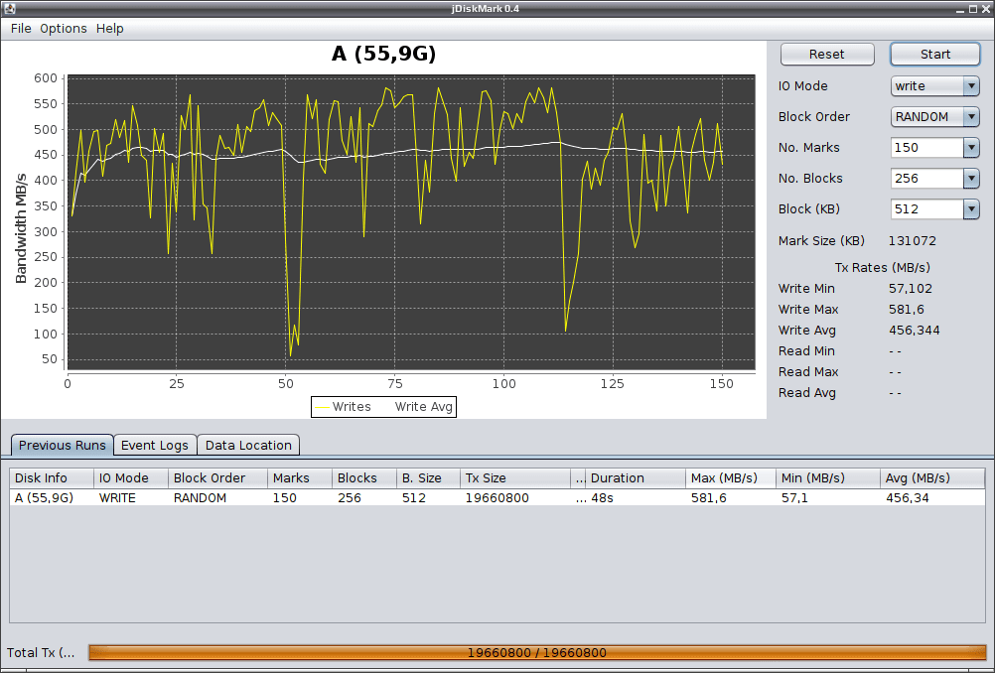Click the Writes legend entry below the chart

(344, 407)
